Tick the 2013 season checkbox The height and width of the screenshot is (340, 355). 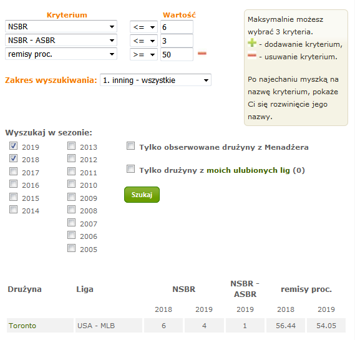(71, 146)
